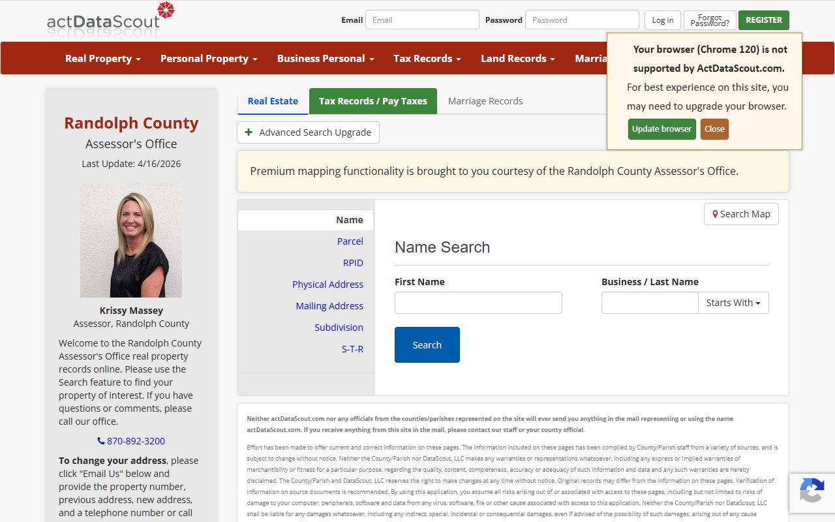Expand the Land Records menu

click(x=517, y=59)
